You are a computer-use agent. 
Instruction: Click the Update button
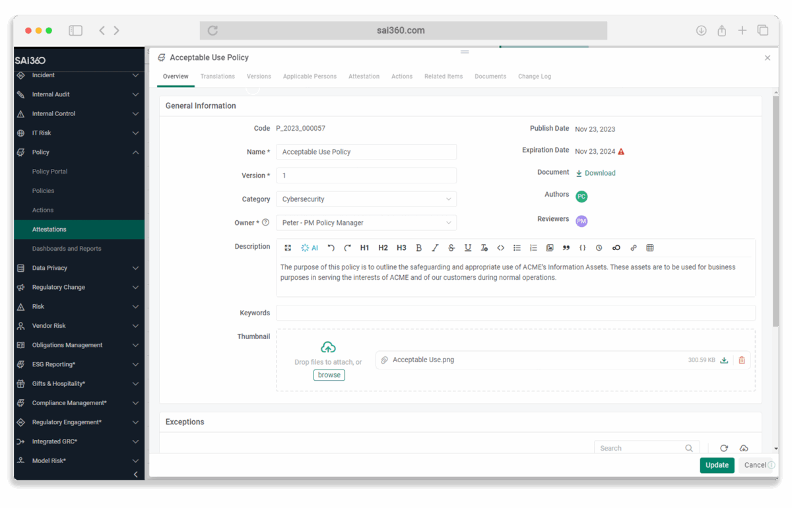pyautogui.click(x=717, y=465)
